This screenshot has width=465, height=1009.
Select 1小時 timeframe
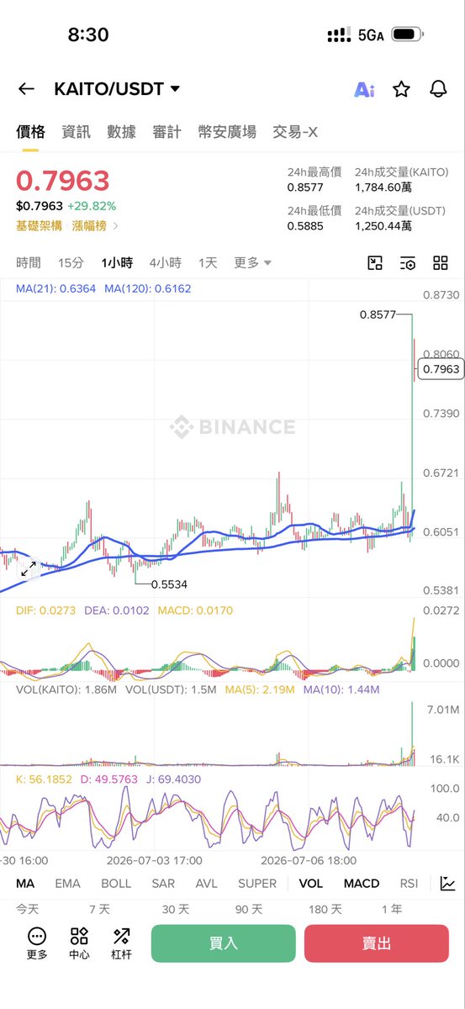click(x=117, y=263)
